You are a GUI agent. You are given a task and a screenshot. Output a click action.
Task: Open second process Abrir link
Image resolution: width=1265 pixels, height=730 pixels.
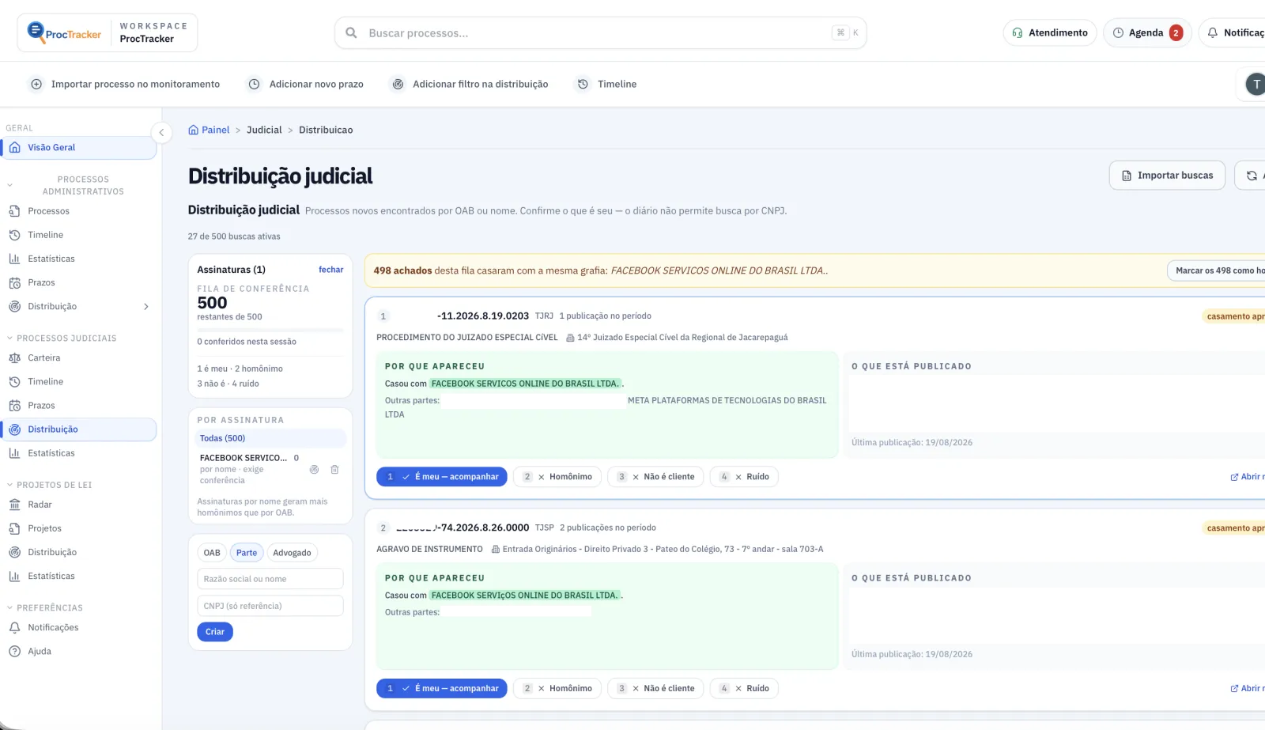[1248, 689]
